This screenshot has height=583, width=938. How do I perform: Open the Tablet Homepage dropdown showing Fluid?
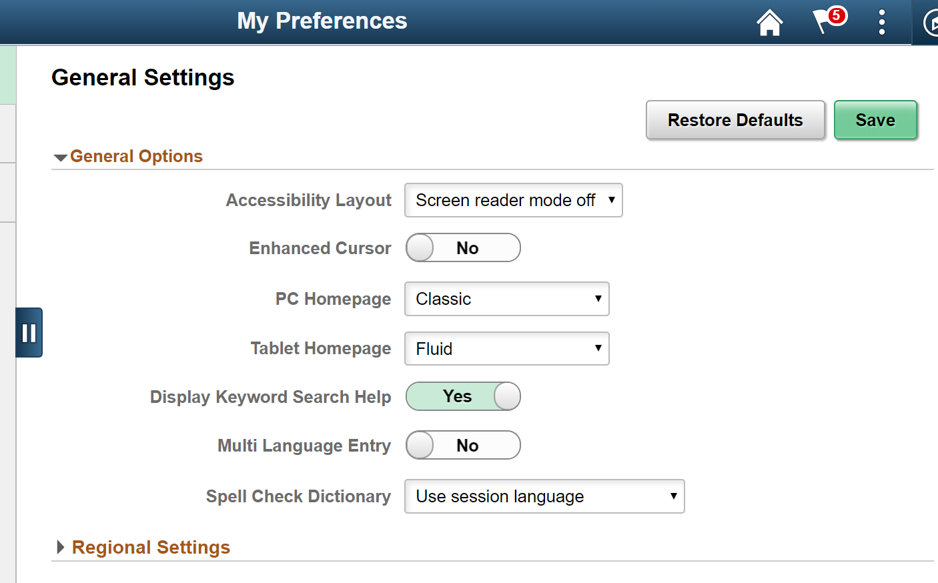point(506,348)
